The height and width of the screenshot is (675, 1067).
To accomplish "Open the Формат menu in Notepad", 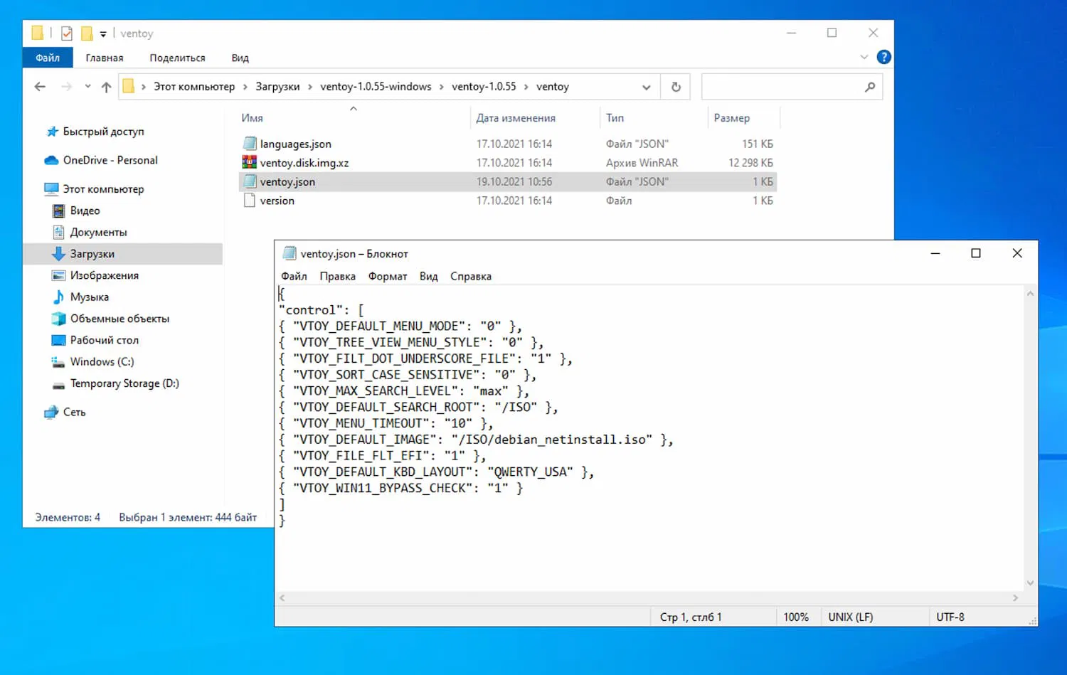I will (x=388, y=276).
